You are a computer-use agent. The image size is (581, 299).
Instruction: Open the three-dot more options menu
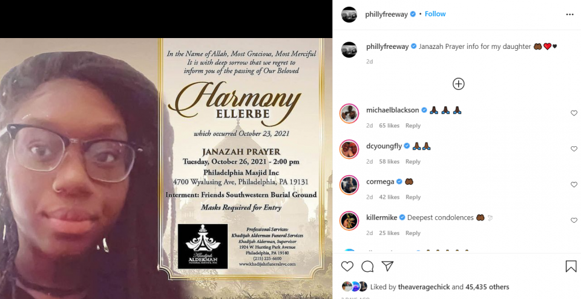570,14
